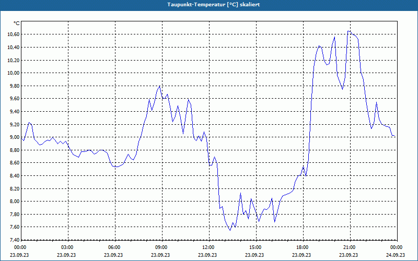Pick the 9,60 y-axis value
Screen dimensions: 418x261
tap(14, 99)
